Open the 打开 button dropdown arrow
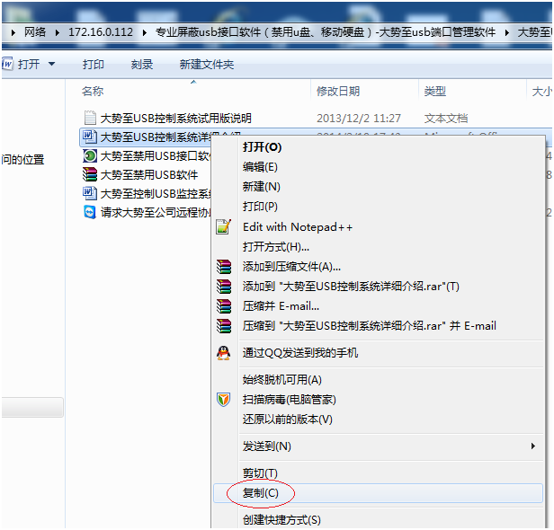 tap(51, 65)
